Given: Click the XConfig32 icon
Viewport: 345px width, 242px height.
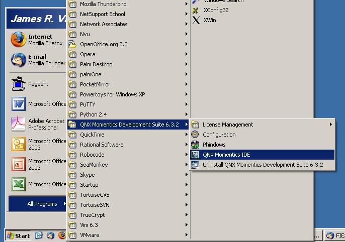Looking at the screenshot, I should (x=195, y=11).
